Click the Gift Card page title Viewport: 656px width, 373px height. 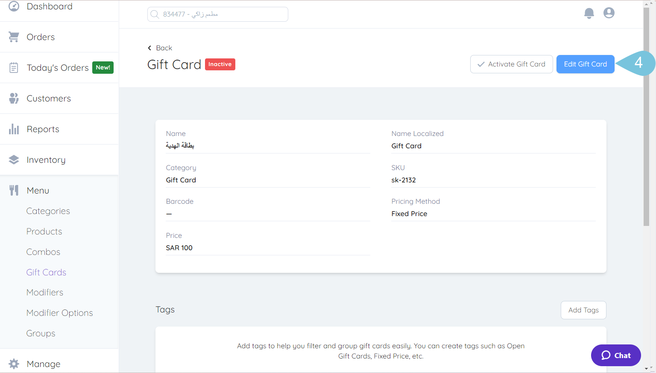(174, 64)
